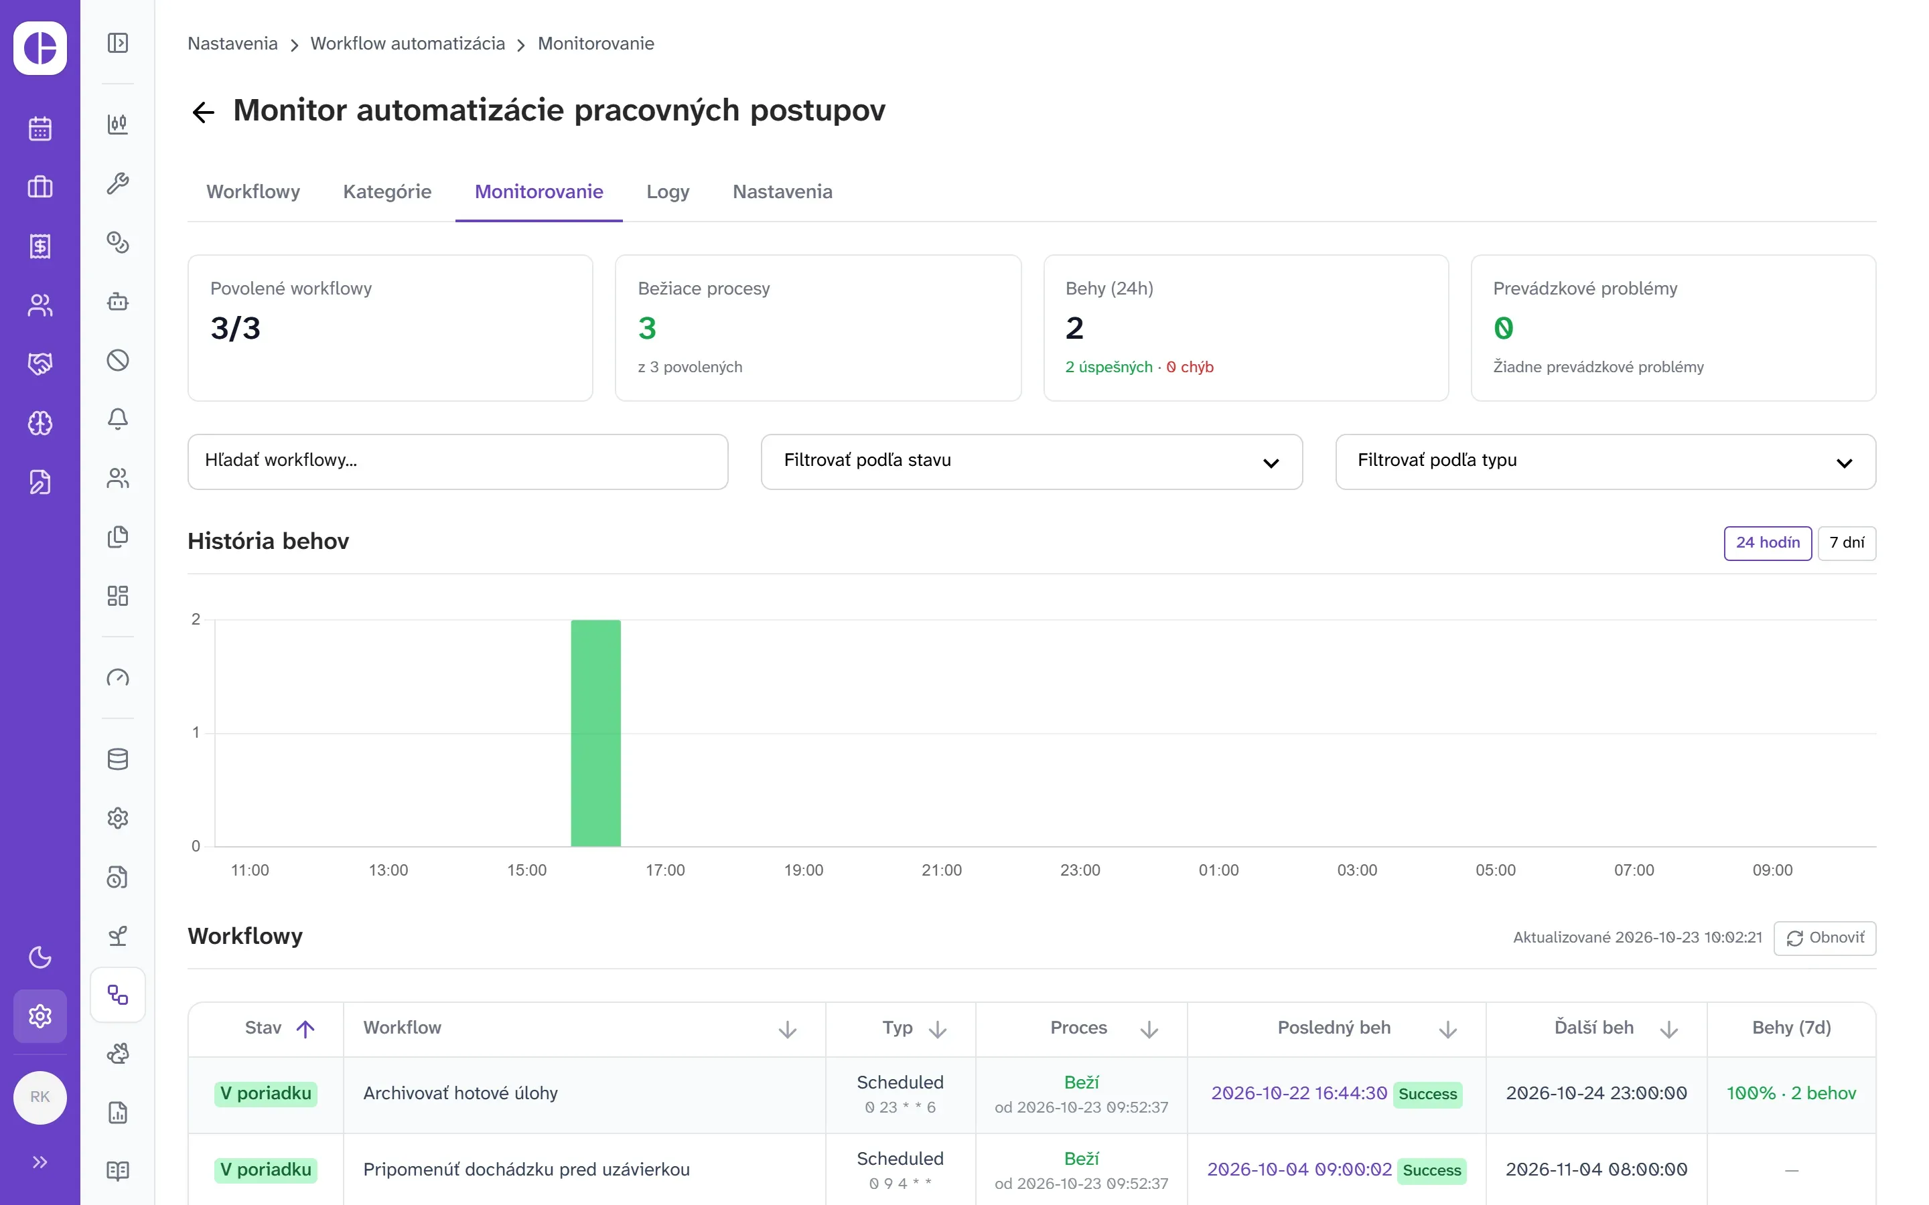1929x1205 pixels.
Task: Switch to the Kategórie tab
Action: (387, 192)
